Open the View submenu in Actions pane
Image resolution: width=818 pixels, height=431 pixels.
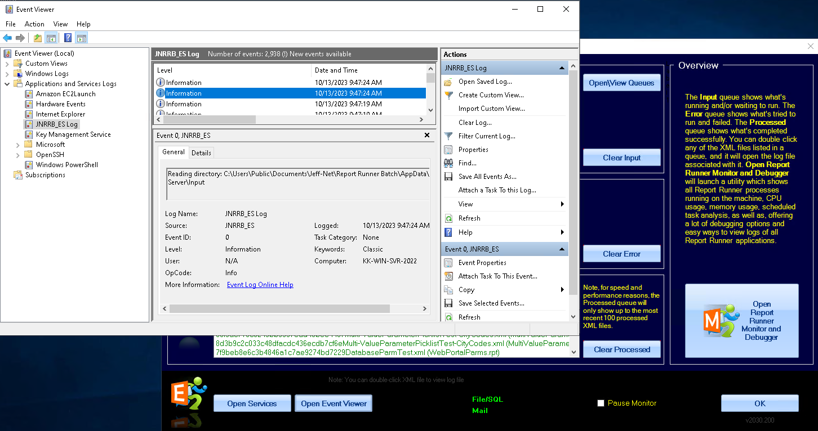click(x=505, y=204)
